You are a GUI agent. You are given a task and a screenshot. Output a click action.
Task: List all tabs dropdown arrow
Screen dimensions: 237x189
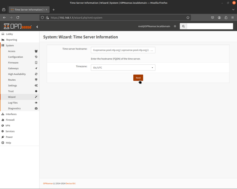click(233, 10)
